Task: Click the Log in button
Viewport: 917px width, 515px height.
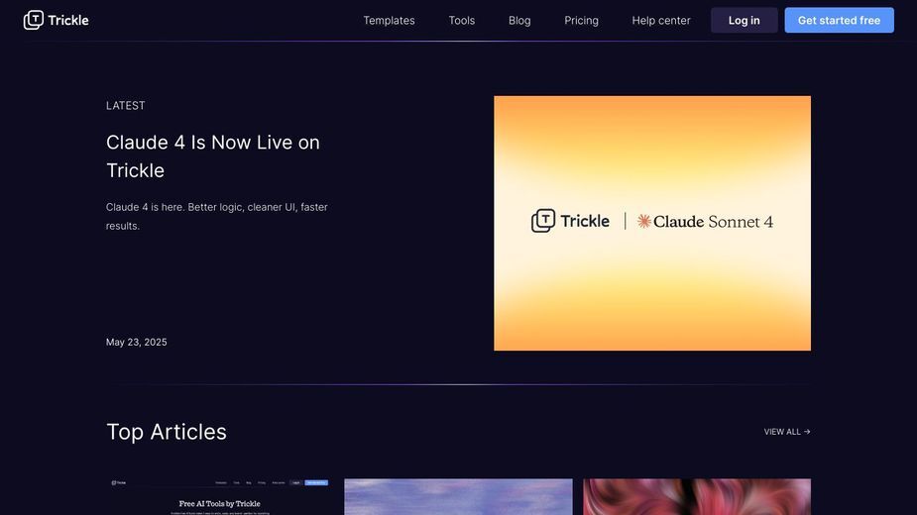Action: pyautogui.click(x=744, y=21)
